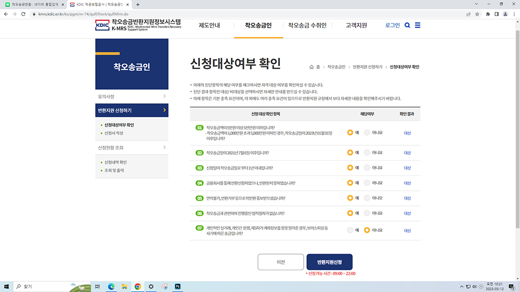Click the 이전 button

point(281,262)
